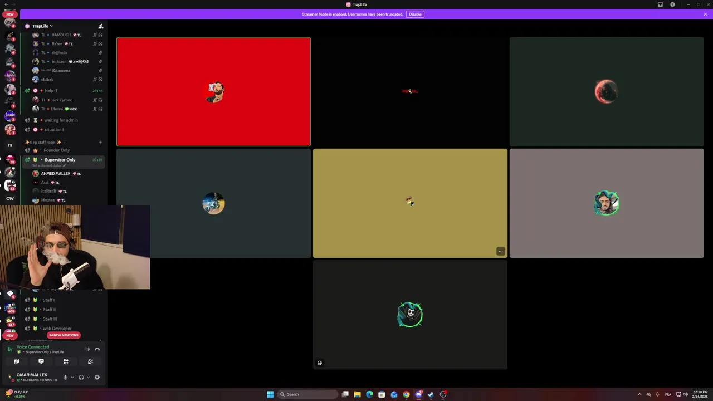This screenshot has height=401, width=713.
Task: Show hidden system tray icons
Action: (x=639, y=394)
